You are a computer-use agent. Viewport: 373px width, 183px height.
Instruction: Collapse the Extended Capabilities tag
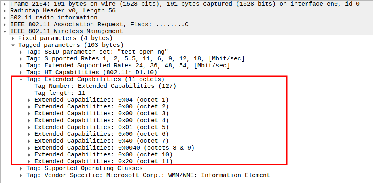pos(21,79)
